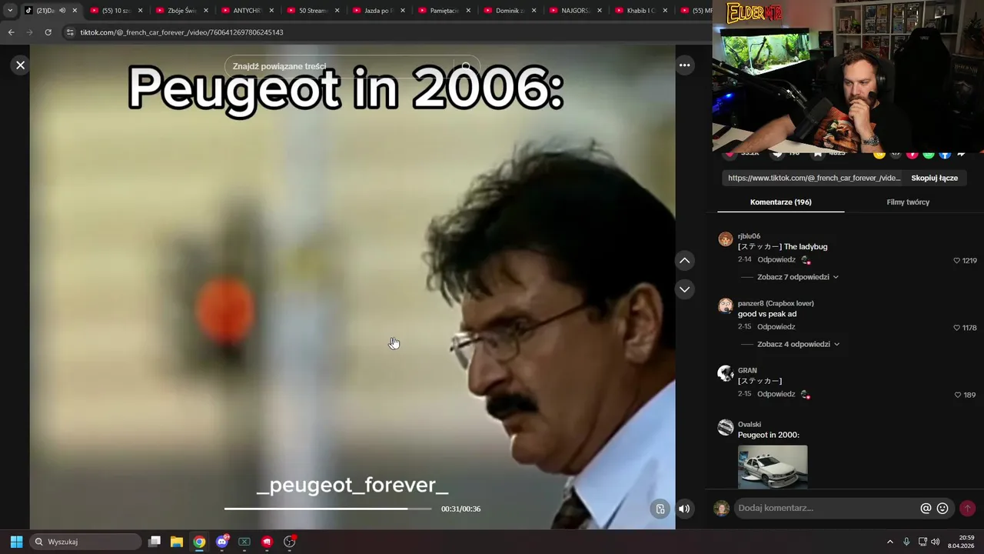
Task: Toggle the auto-scroll icon beside the volume
Action: pos(660,509)
